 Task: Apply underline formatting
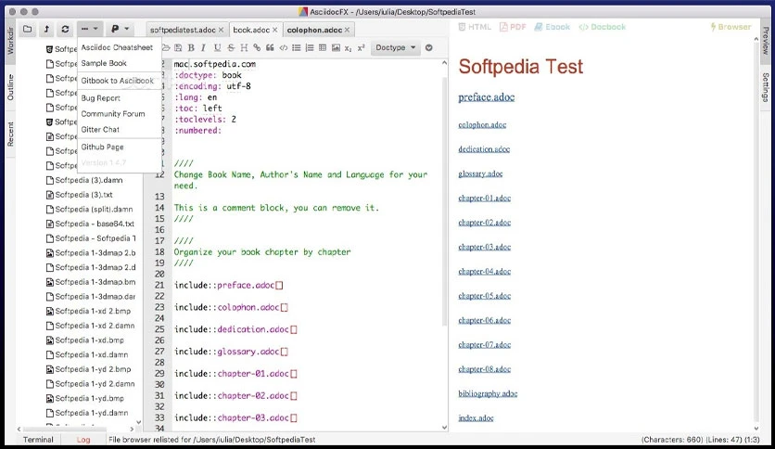coord(218,47)
